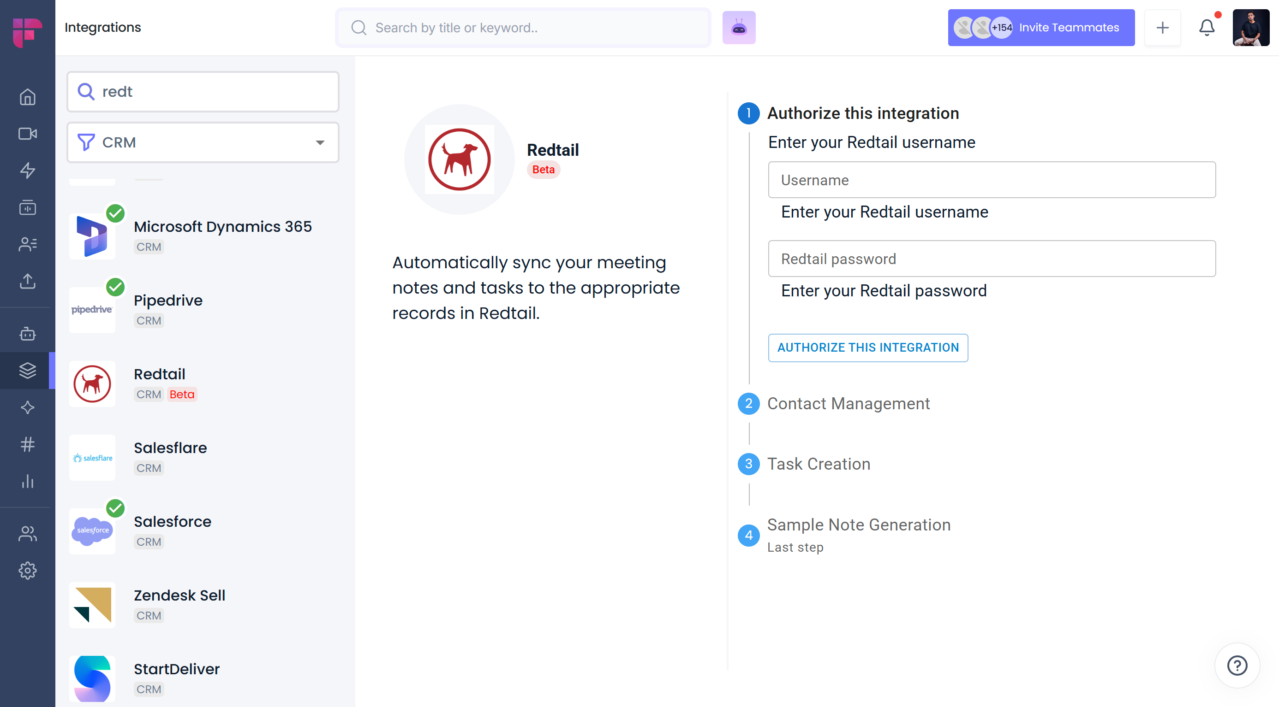
Task: Click the video camera meetings icon
Action: [27, 134]
